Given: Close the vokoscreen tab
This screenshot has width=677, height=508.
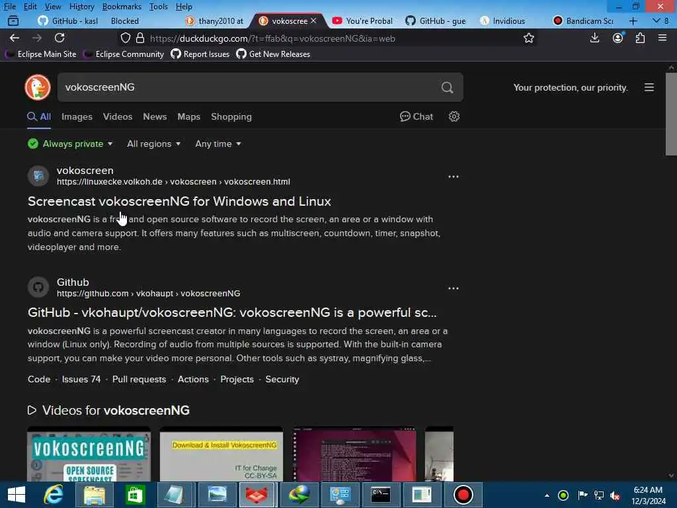Looking at the screenshot, I should click(313, 21).
